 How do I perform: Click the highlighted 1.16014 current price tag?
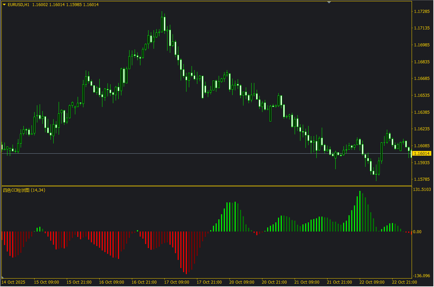tap(421, 154)
